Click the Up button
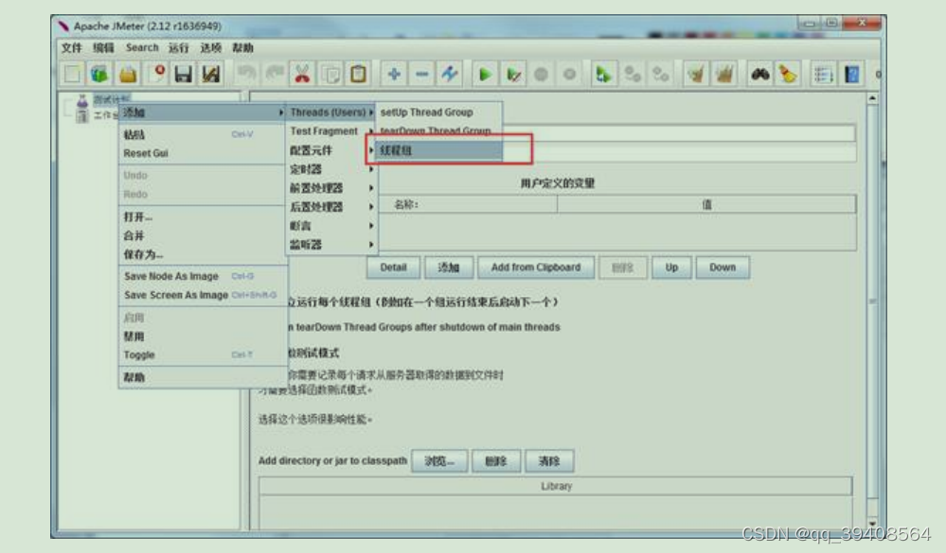 click(x=671, y=268)
